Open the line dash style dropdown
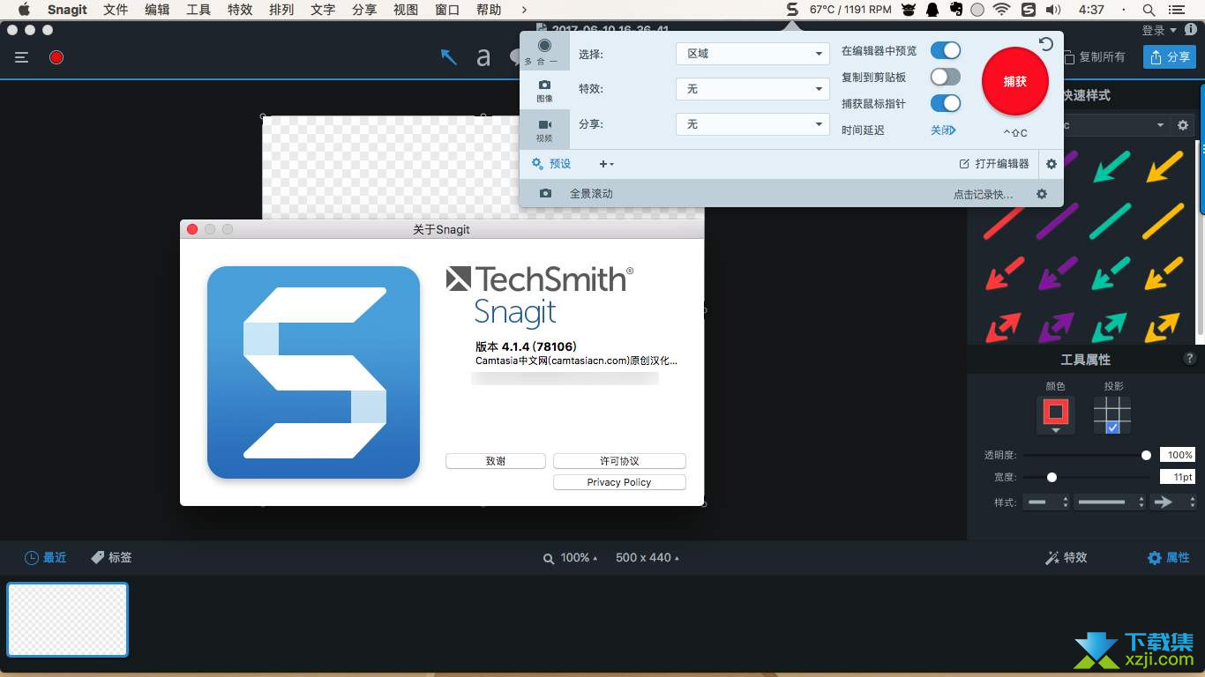Viewport: 1205px width, 677px height. pos(1109,502)
